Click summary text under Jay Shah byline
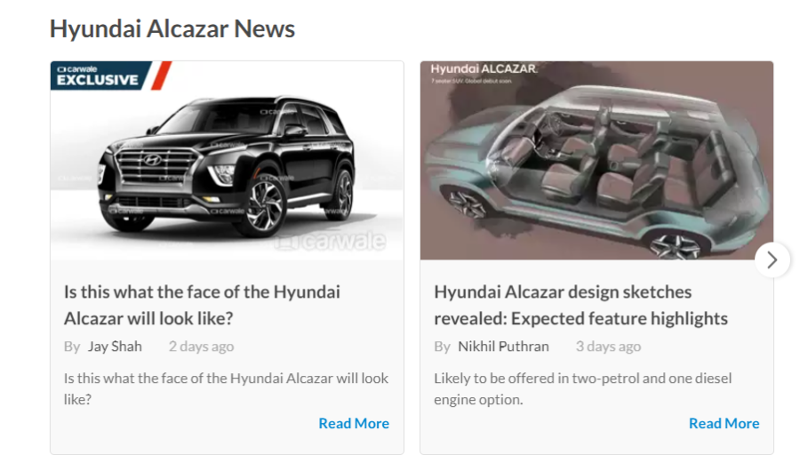The image size is (800, 471). pyautogui.click(x=226, y=389)
